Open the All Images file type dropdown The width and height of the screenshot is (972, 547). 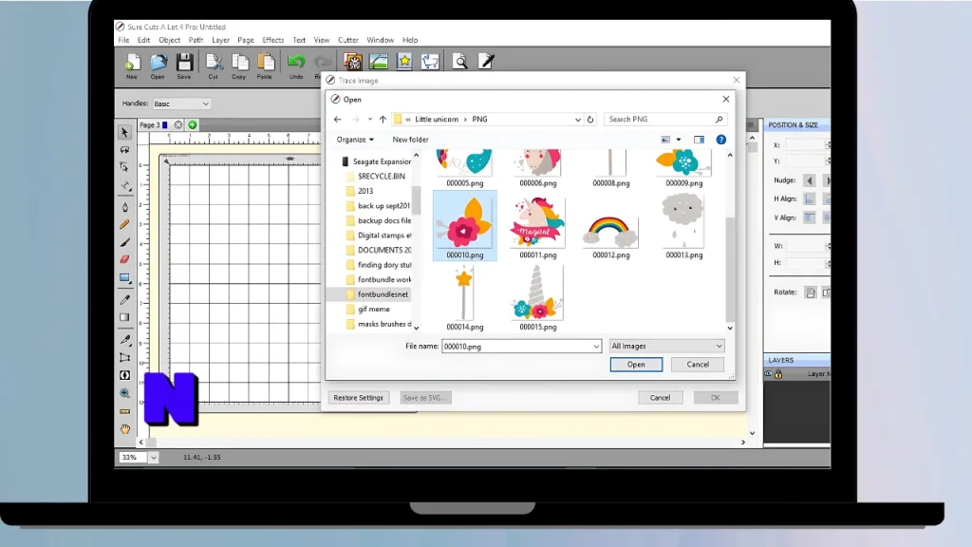coord(666,346)
